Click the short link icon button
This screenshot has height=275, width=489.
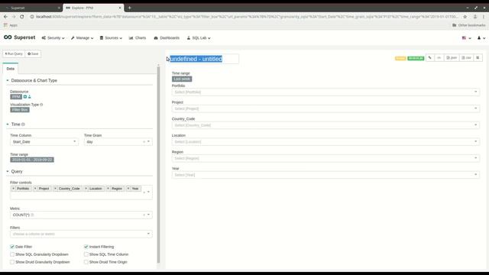(430, 58)
